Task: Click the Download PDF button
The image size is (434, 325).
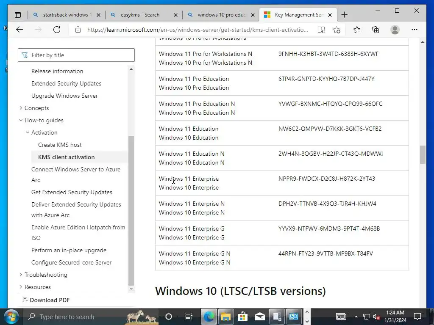Action: [46, 300]
